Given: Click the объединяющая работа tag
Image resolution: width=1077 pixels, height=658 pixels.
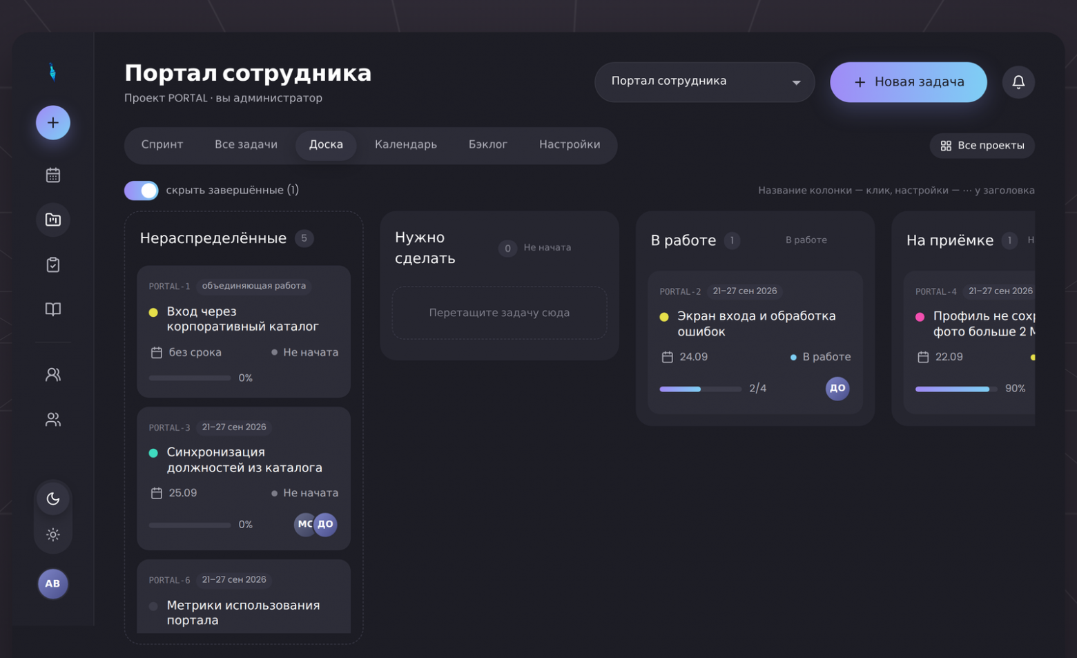Looking at the screenshot, I should (x=253, y=286).
